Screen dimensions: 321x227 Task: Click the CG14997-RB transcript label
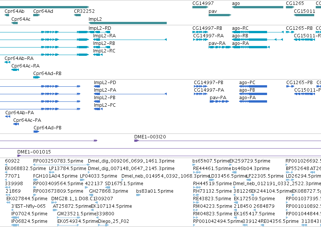click(207, 28)
